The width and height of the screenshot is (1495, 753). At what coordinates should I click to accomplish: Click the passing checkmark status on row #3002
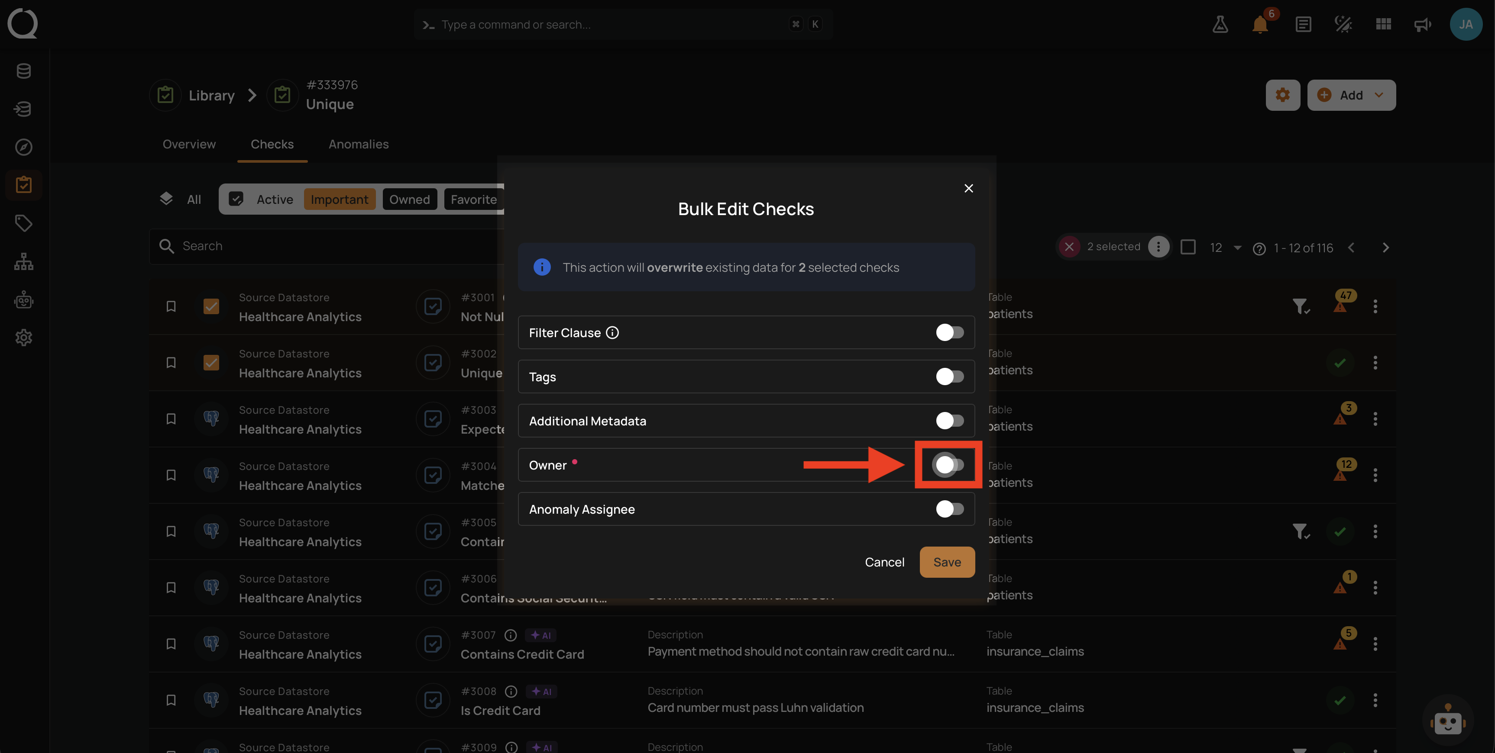click(1340, 363)
